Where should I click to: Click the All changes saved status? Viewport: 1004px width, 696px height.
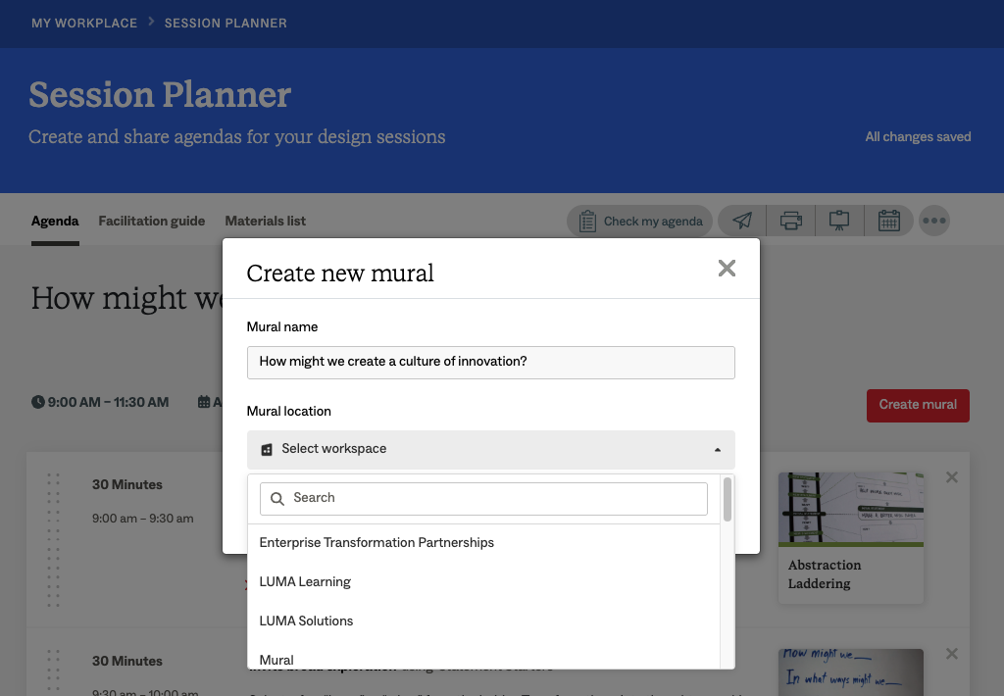(918, 137)
